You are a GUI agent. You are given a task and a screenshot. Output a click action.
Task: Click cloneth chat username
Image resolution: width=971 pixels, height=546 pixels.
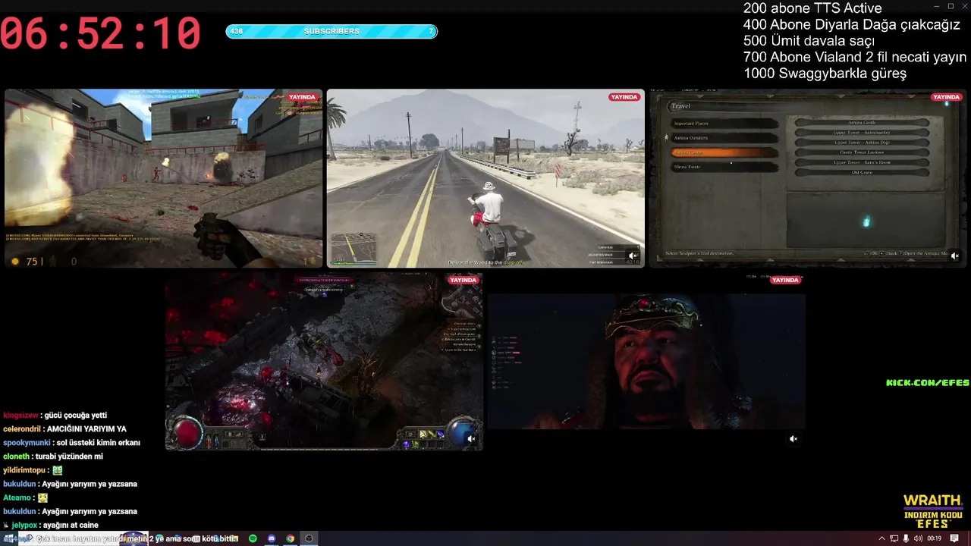point(16,457)
